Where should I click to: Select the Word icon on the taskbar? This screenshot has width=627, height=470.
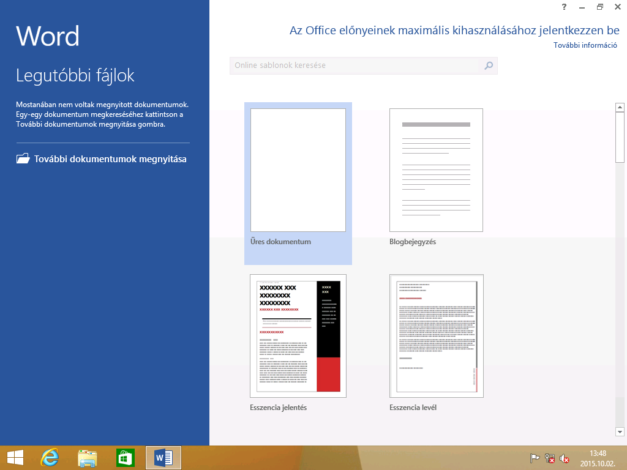coord(163,458)
